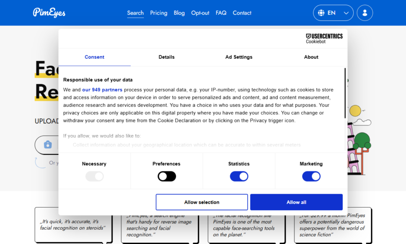The image size is (406, 244).
Task: Expand the EN language dropdown
Action: click(333, 12)
